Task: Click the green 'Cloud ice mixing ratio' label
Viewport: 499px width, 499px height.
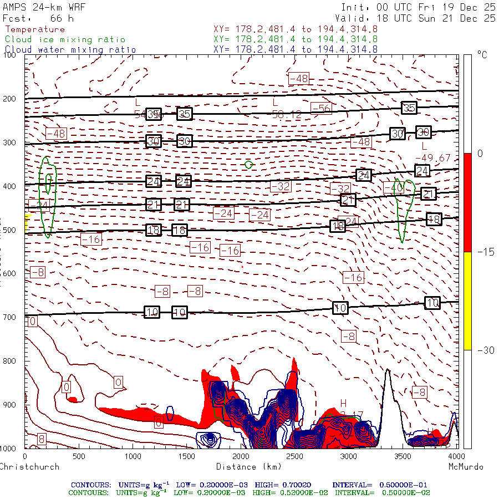Action: 65,39
